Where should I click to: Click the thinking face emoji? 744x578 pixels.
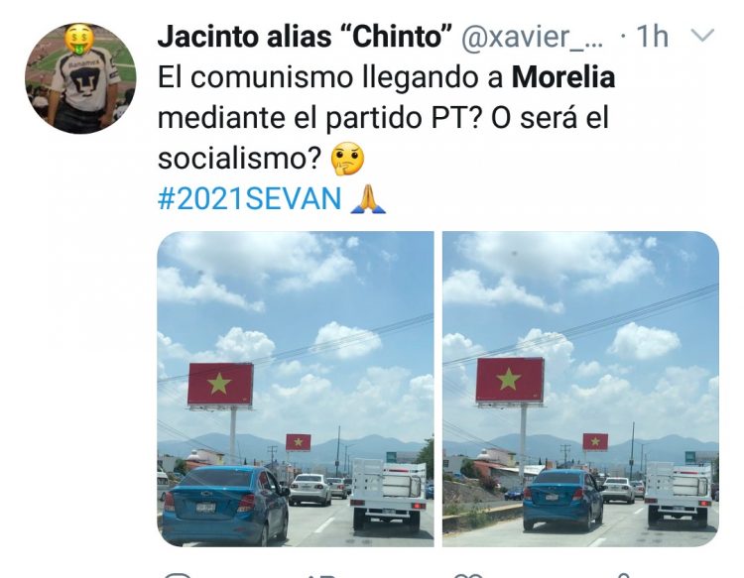[x=348, y=159]
